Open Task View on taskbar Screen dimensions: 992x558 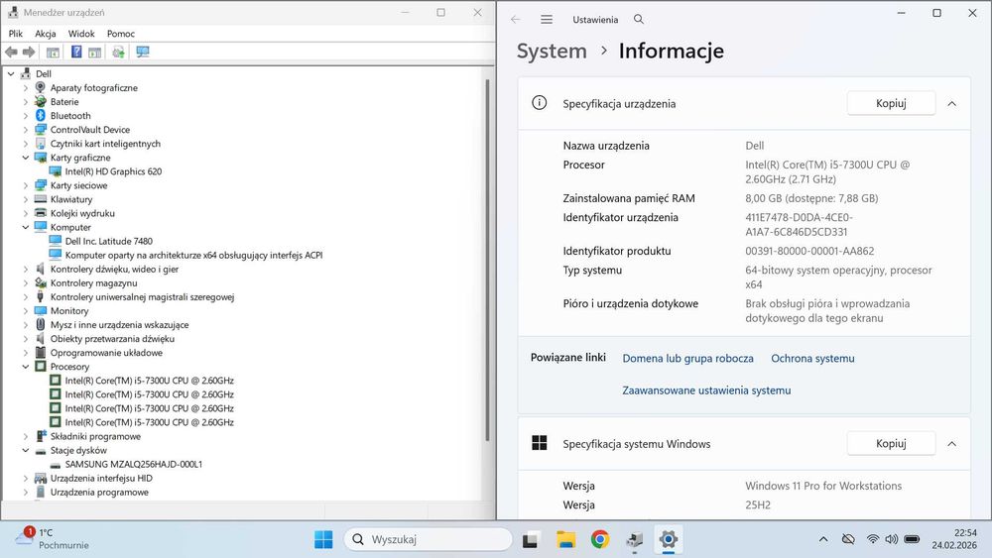point(530,540)
